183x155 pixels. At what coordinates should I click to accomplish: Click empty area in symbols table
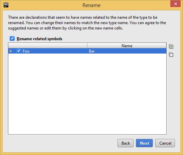tap(87, 94)
